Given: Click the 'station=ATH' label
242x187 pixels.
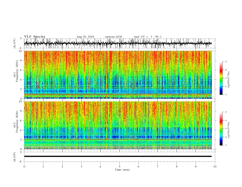Looking at the screenshot, I should [x=113, y=37].
